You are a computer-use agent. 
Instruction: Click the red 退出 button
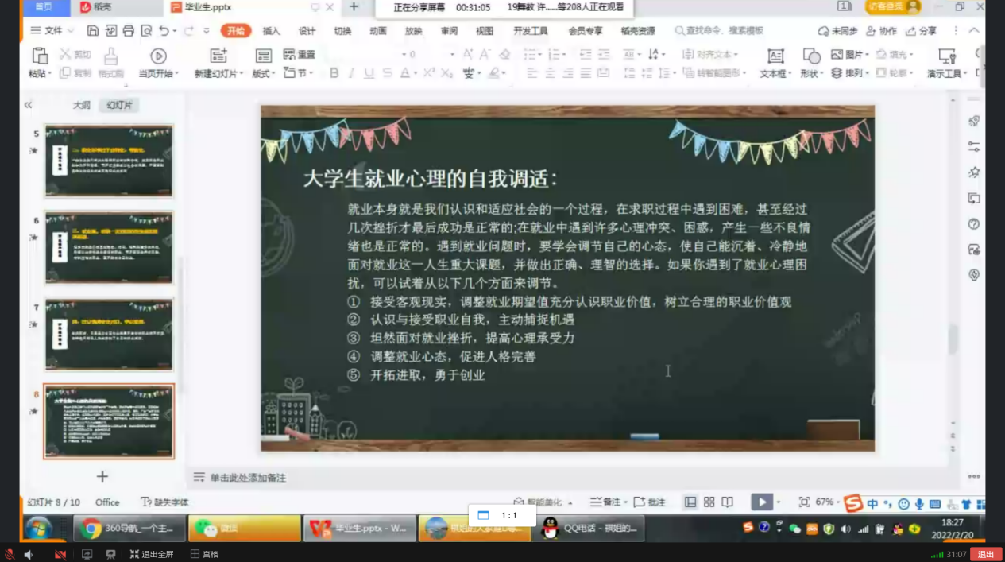pyautogui.click(x=985, y=554)
